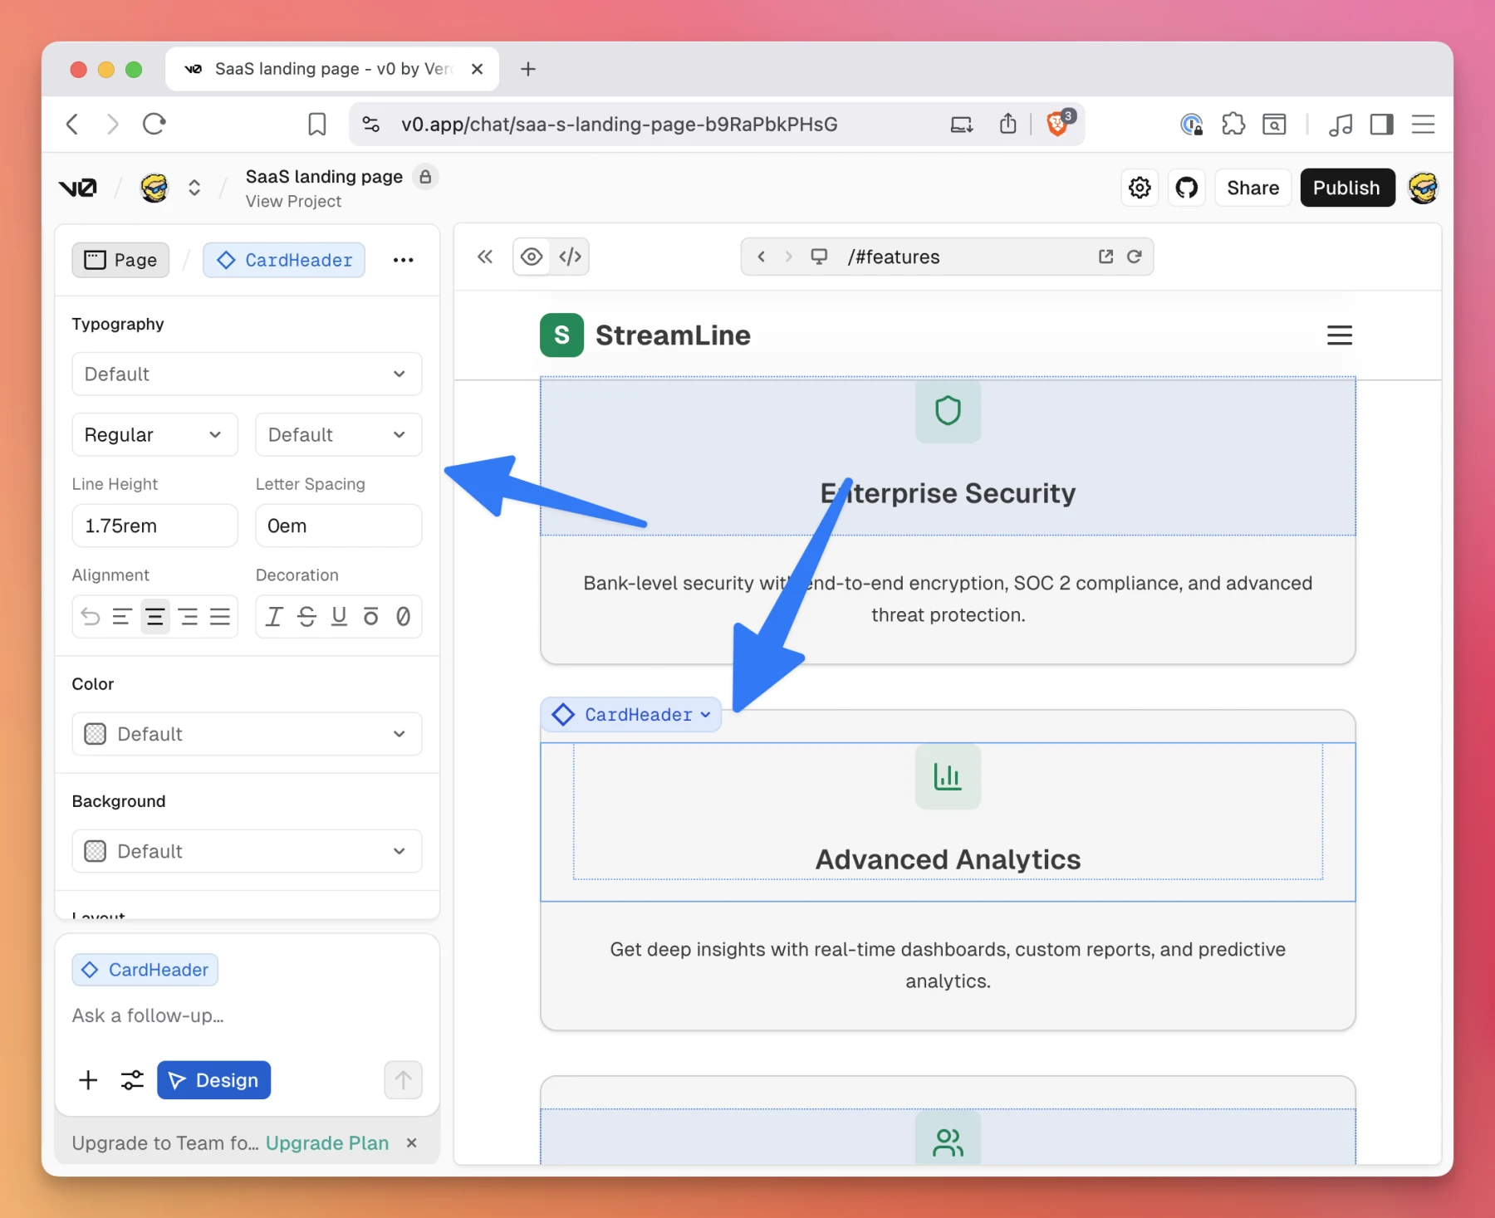Click the user avatar at top right
Screen dimensions: 1495x1218
tap(1423, 188)
